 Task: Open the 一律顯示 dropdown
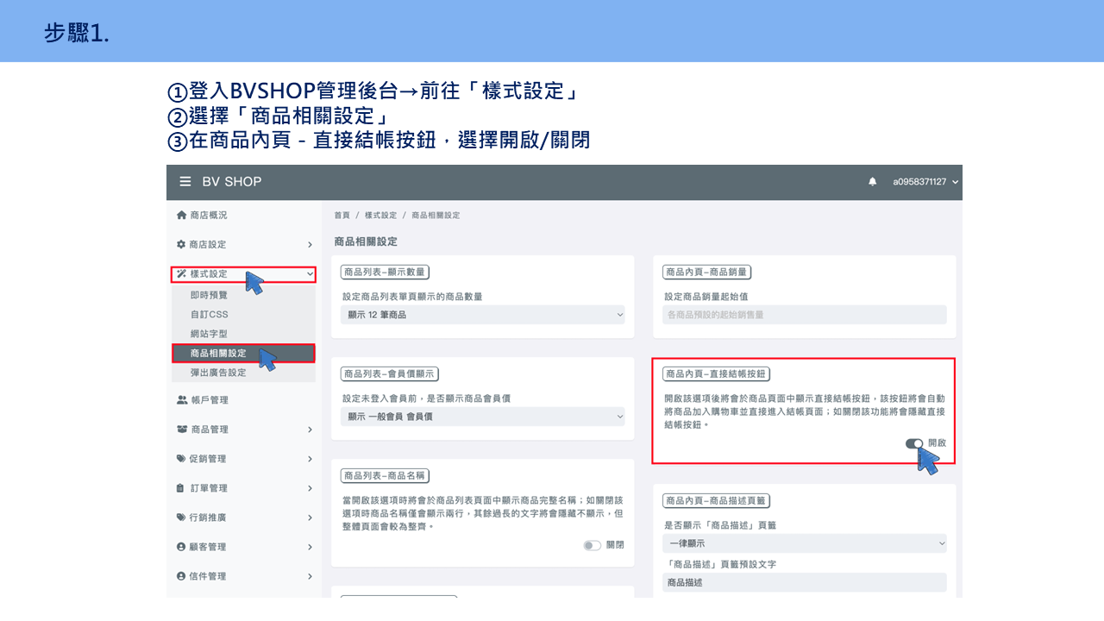pos(805,543)
